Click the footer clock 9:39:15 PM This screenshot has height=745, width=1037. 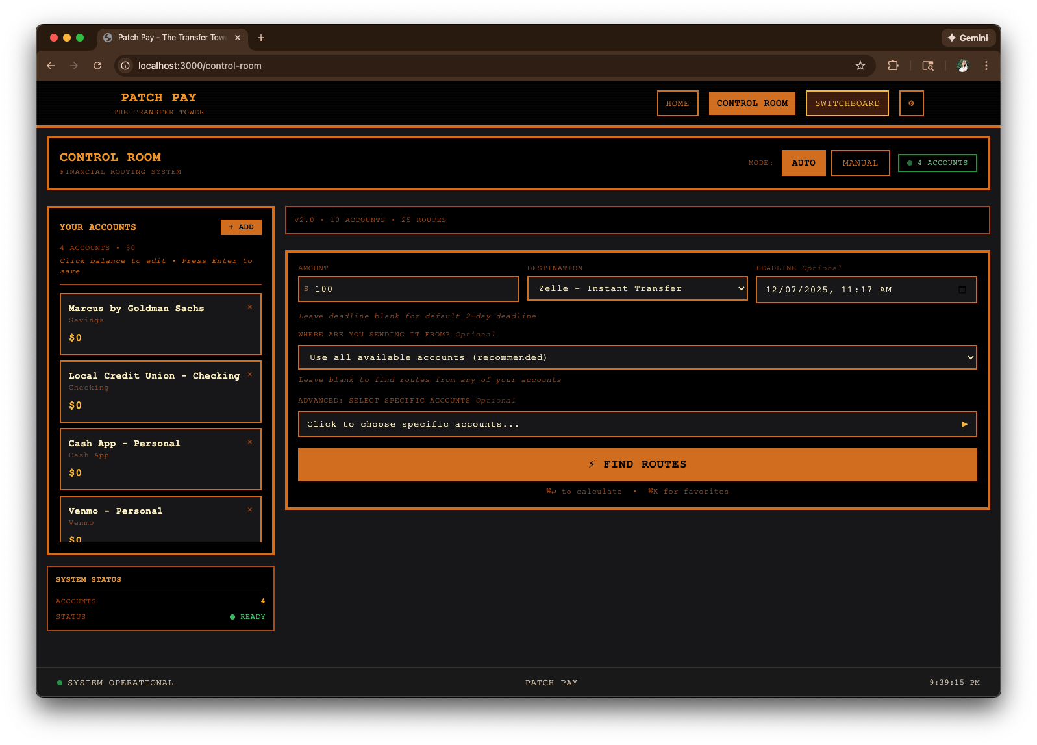pyautogui.click(x=955, y=683)
